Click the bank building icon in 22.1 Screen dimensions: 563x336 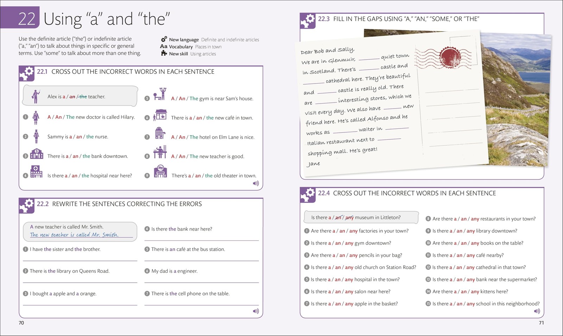tap(37, 154)
